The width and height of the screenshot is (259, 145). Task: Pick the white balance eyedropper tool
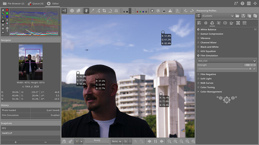pyautogui.click(x=92, y=11)
